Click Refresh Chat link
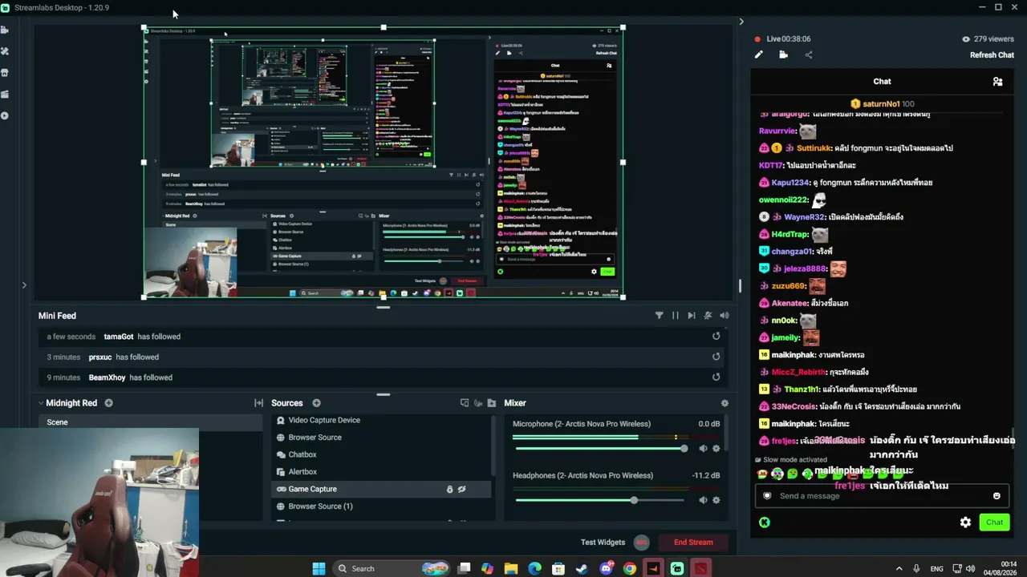 tap(992, 55)
